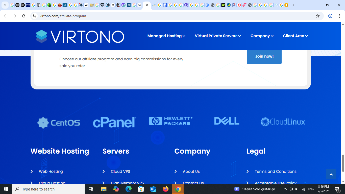Click the address bar showing virtono.com/affiliate-program

pyautogui.click(x=177, y=16)
